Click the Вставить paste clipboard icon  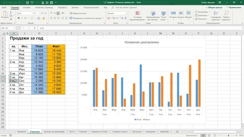coord(5,14)
